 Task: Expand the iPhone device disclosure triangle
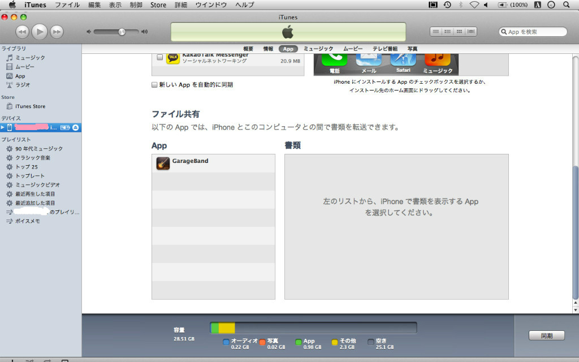[x=3, y=127]
